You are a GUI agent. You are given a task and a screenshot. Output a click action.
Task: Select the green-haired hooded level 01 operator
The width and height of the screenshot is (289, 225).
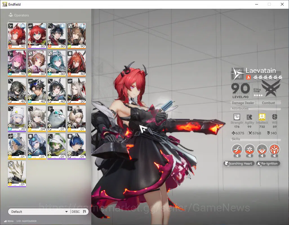pyautogui.click(x=57, y=146)
